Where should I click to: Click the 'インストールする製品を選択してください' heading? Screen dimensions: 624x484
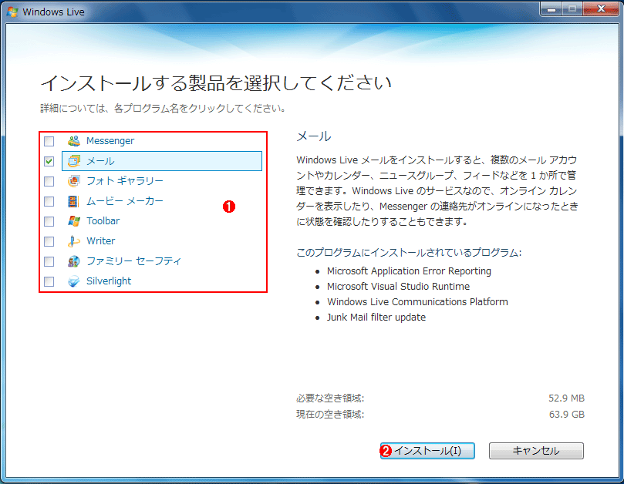point(216,82)
